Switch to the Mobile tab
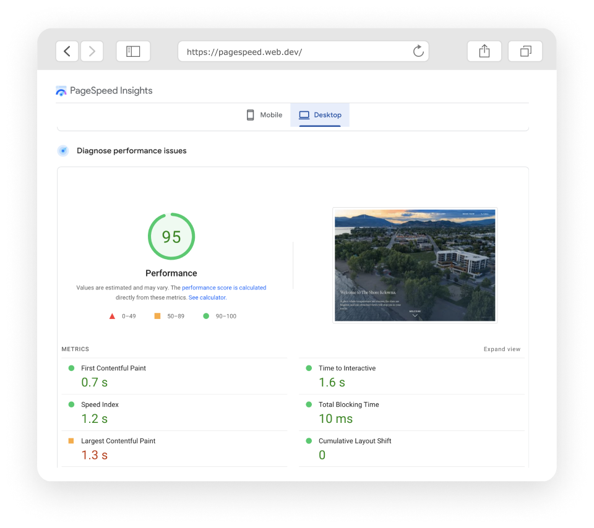The width and height of the screenshot is (594, 528). (264, 115)
